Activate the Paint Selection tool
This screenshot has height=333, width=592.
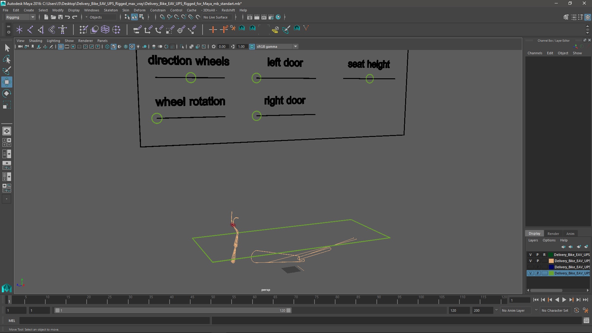(x=6, y=71)
